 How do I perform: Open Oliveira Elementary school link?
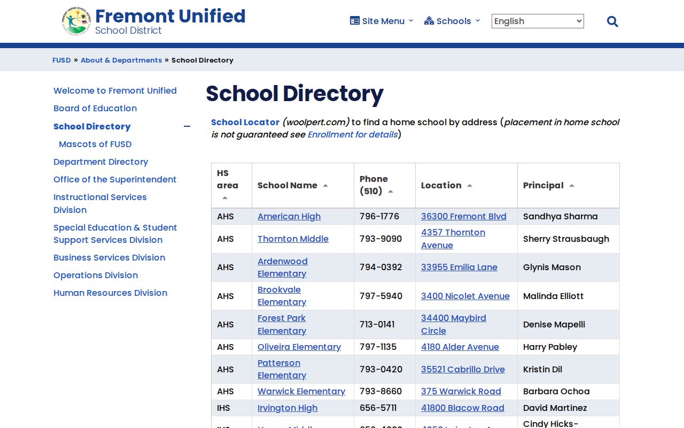(299, 347)
